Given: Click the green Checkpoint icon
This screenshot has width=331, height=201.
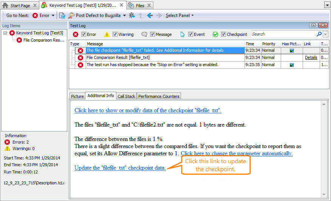Looking at the screenshot, I should (215, 34).
